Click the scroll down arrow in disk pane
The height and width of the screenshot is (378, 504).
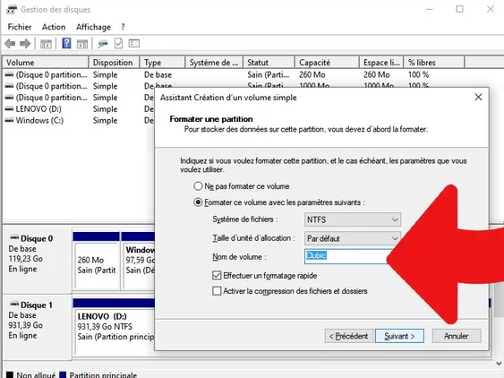[499, 364]
